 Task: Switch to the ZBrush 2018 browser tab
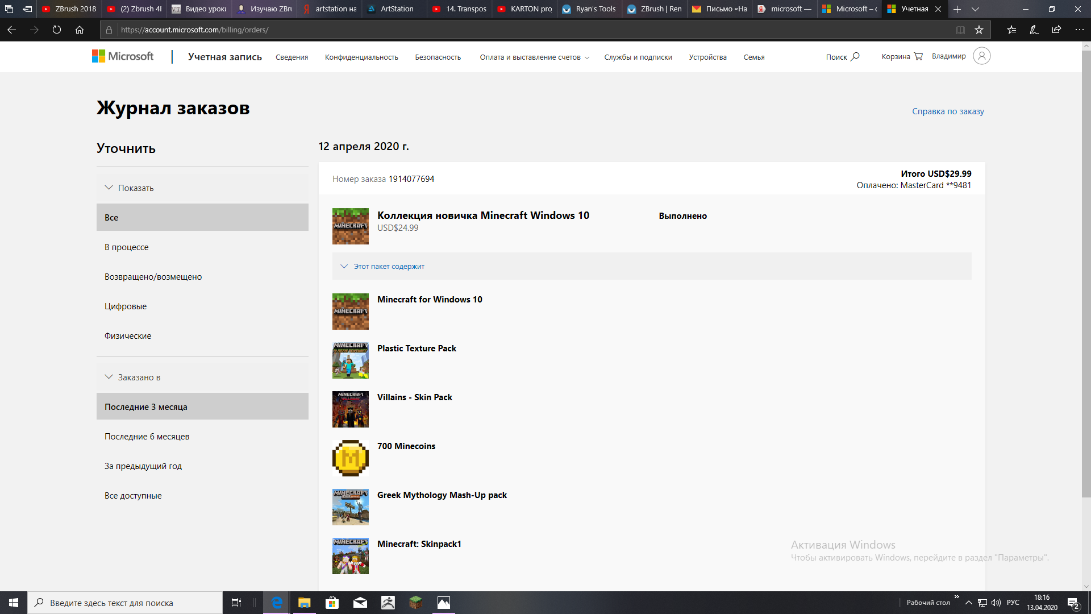(x=69, y=9)
